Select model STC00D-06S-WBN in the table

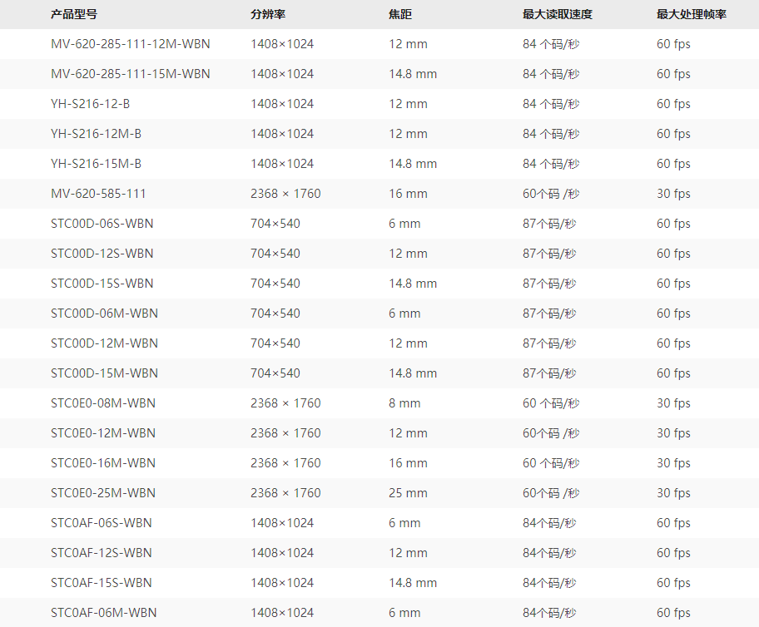pyautogui.click(x=102, y=224)
